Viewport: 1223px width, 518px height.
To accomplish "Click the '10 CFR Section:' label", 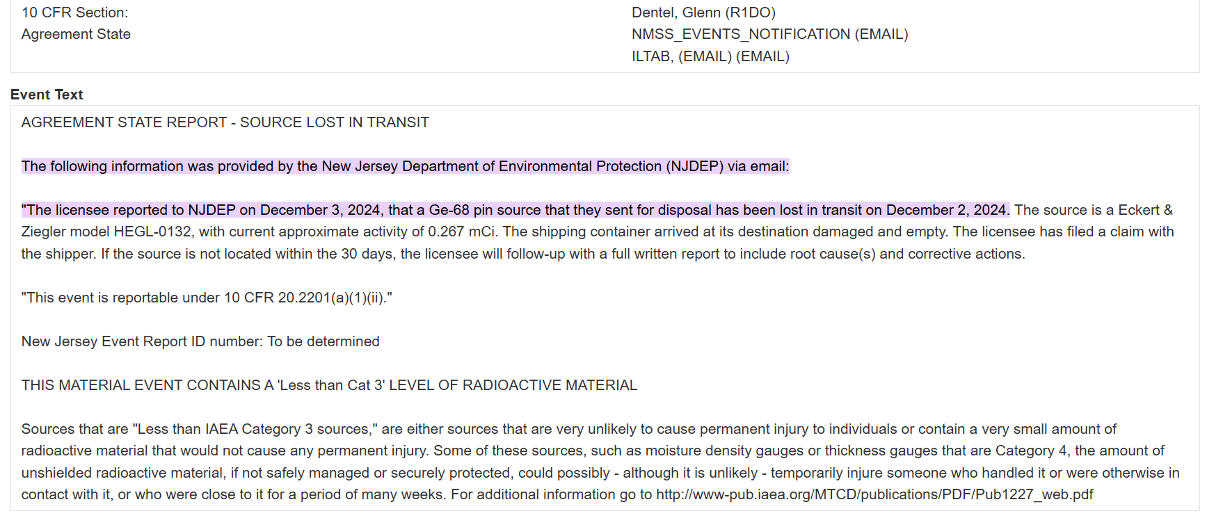I will 75,13.
